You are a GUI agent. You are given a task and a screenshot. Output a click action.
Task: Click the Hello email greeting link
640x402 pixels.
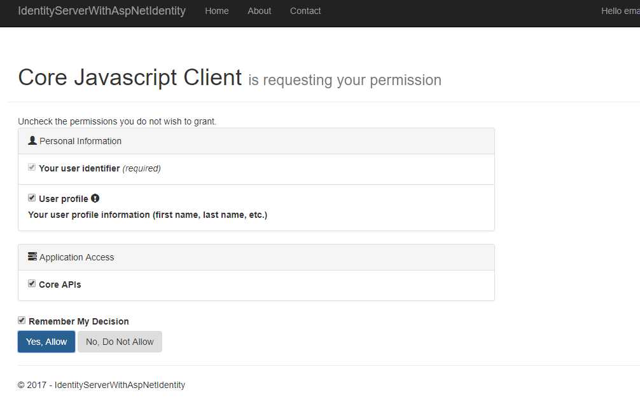click(x=620, y=11)
